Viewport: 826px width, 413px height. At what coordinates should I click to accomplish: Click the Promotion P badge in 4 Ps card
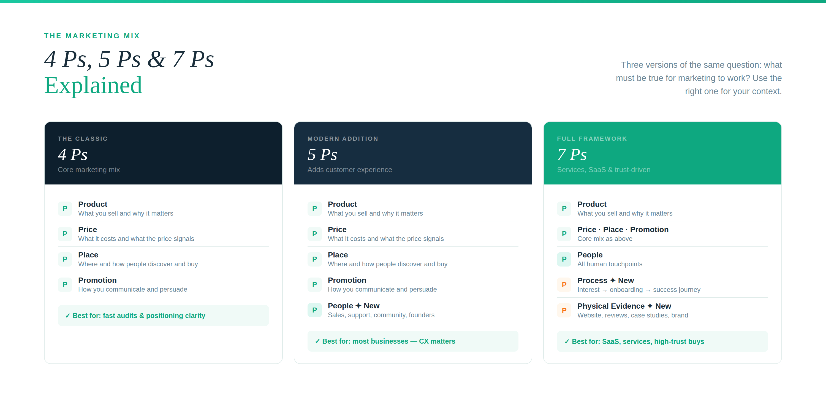(65, 284)
